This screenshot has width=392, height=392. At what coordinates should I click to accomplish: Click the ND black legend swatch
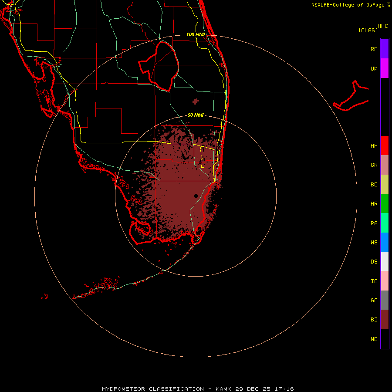(385, 339)
